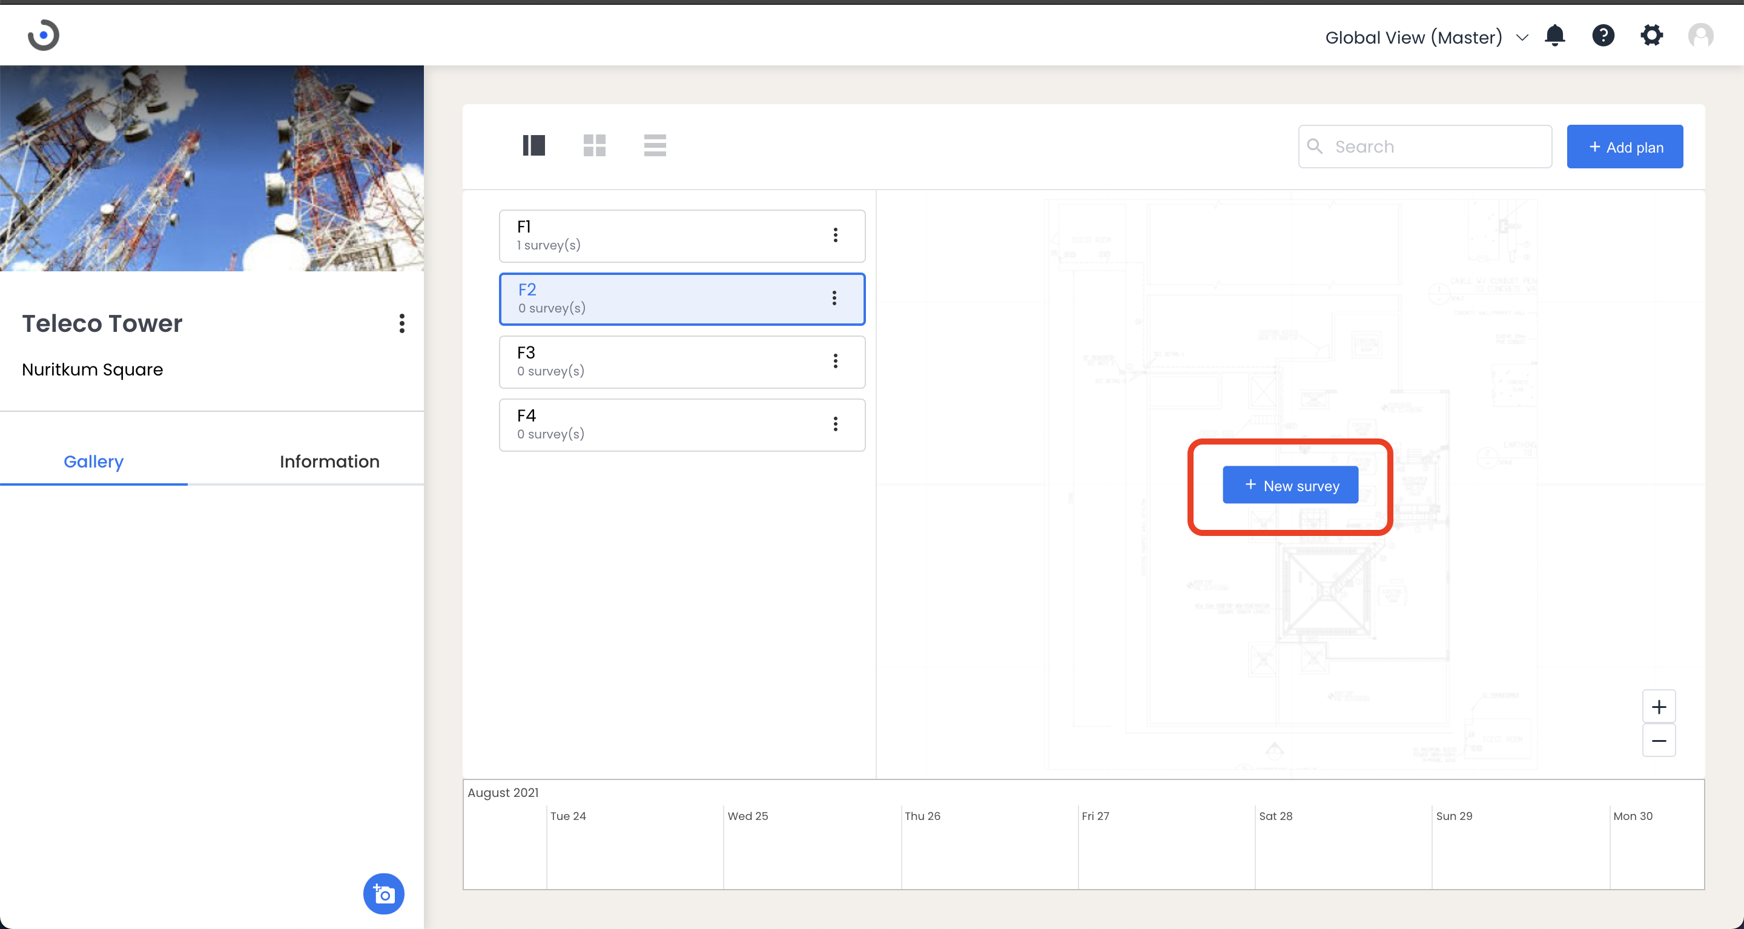Open the F1 plan options menu
This screenshot has height=929, width=1744.
836,235
